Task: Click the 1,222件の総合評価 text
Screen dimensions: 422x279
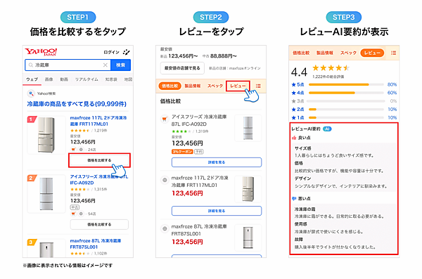Action: click(x=328, y=77)
